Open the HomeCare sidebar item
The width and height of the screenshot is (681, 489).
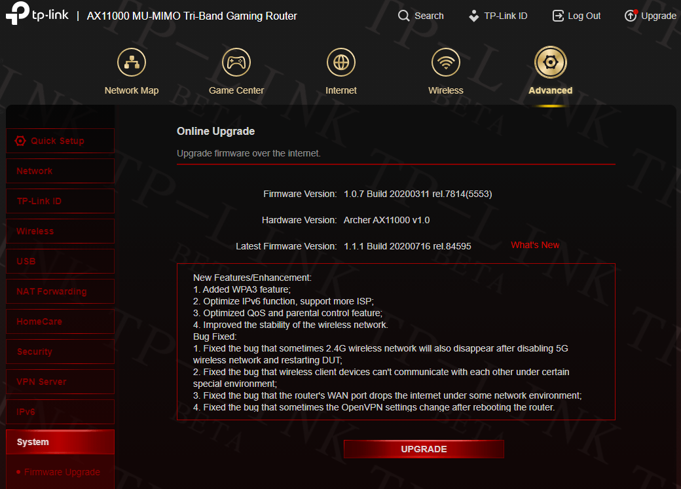[x=60, y=321]
